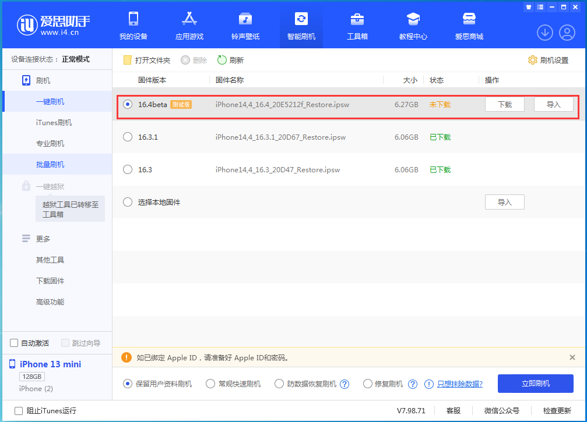The width and height of the screenshot is (587, 422).
Task: Open 教程中心 tutorial center
Action: coord(413,26)
